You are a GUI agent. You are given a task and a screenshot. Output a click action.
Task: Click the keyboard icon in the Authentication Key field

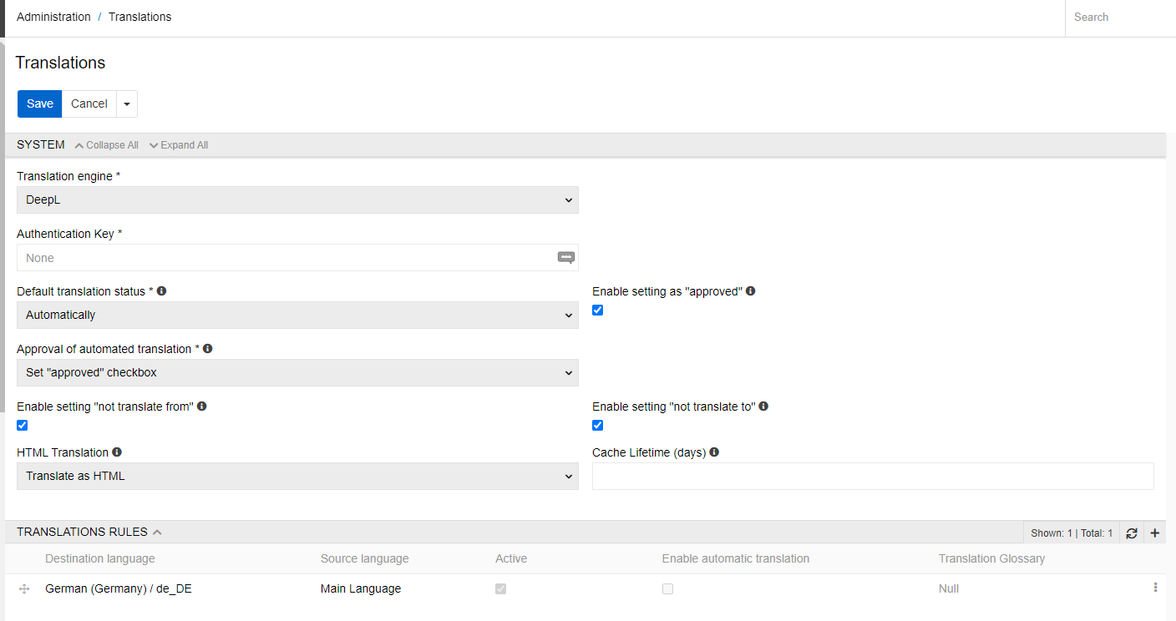tap(566, 257)
